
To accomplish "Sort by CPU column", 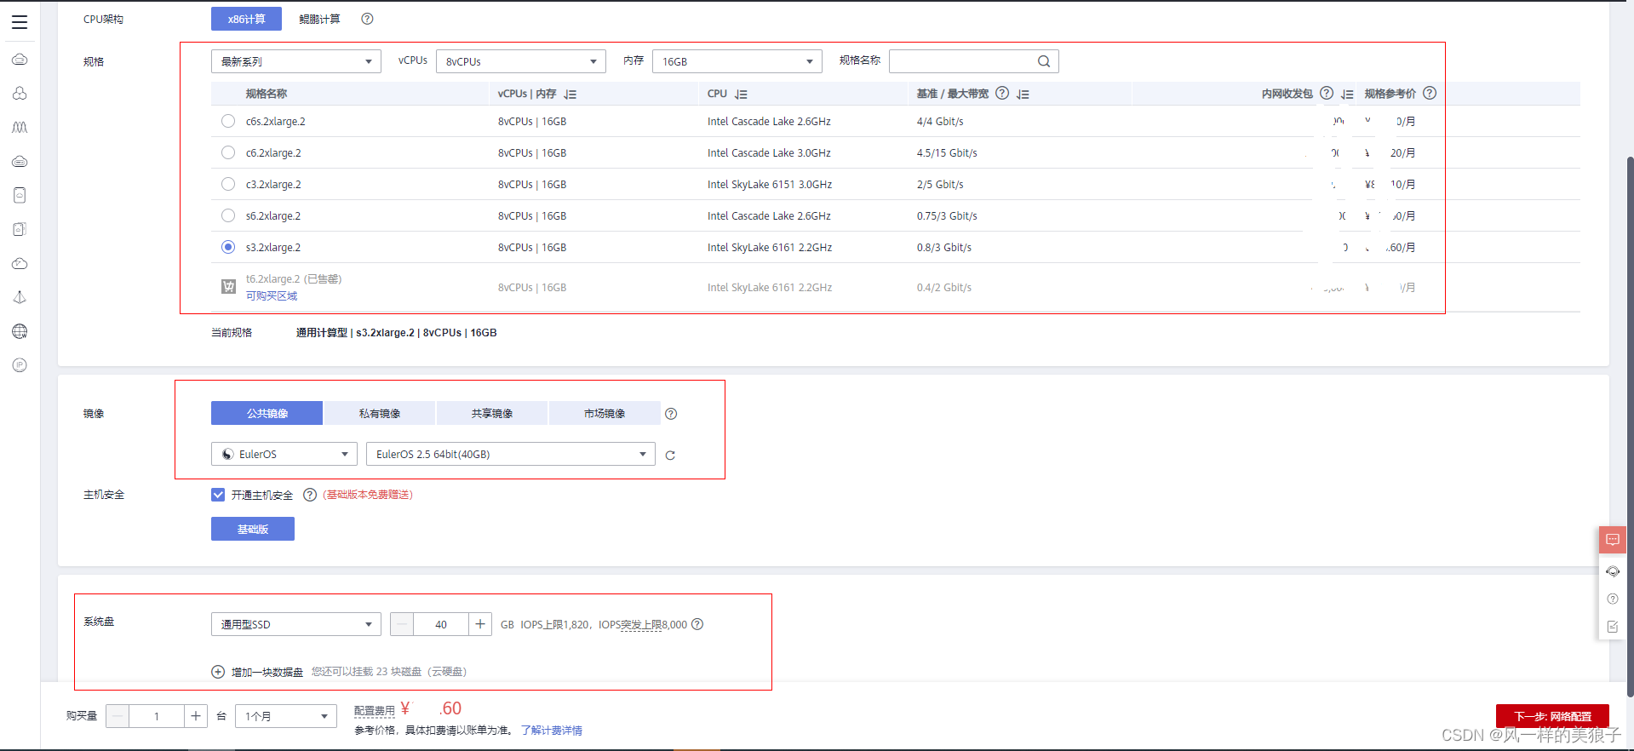I will click(x=741, y=95).
